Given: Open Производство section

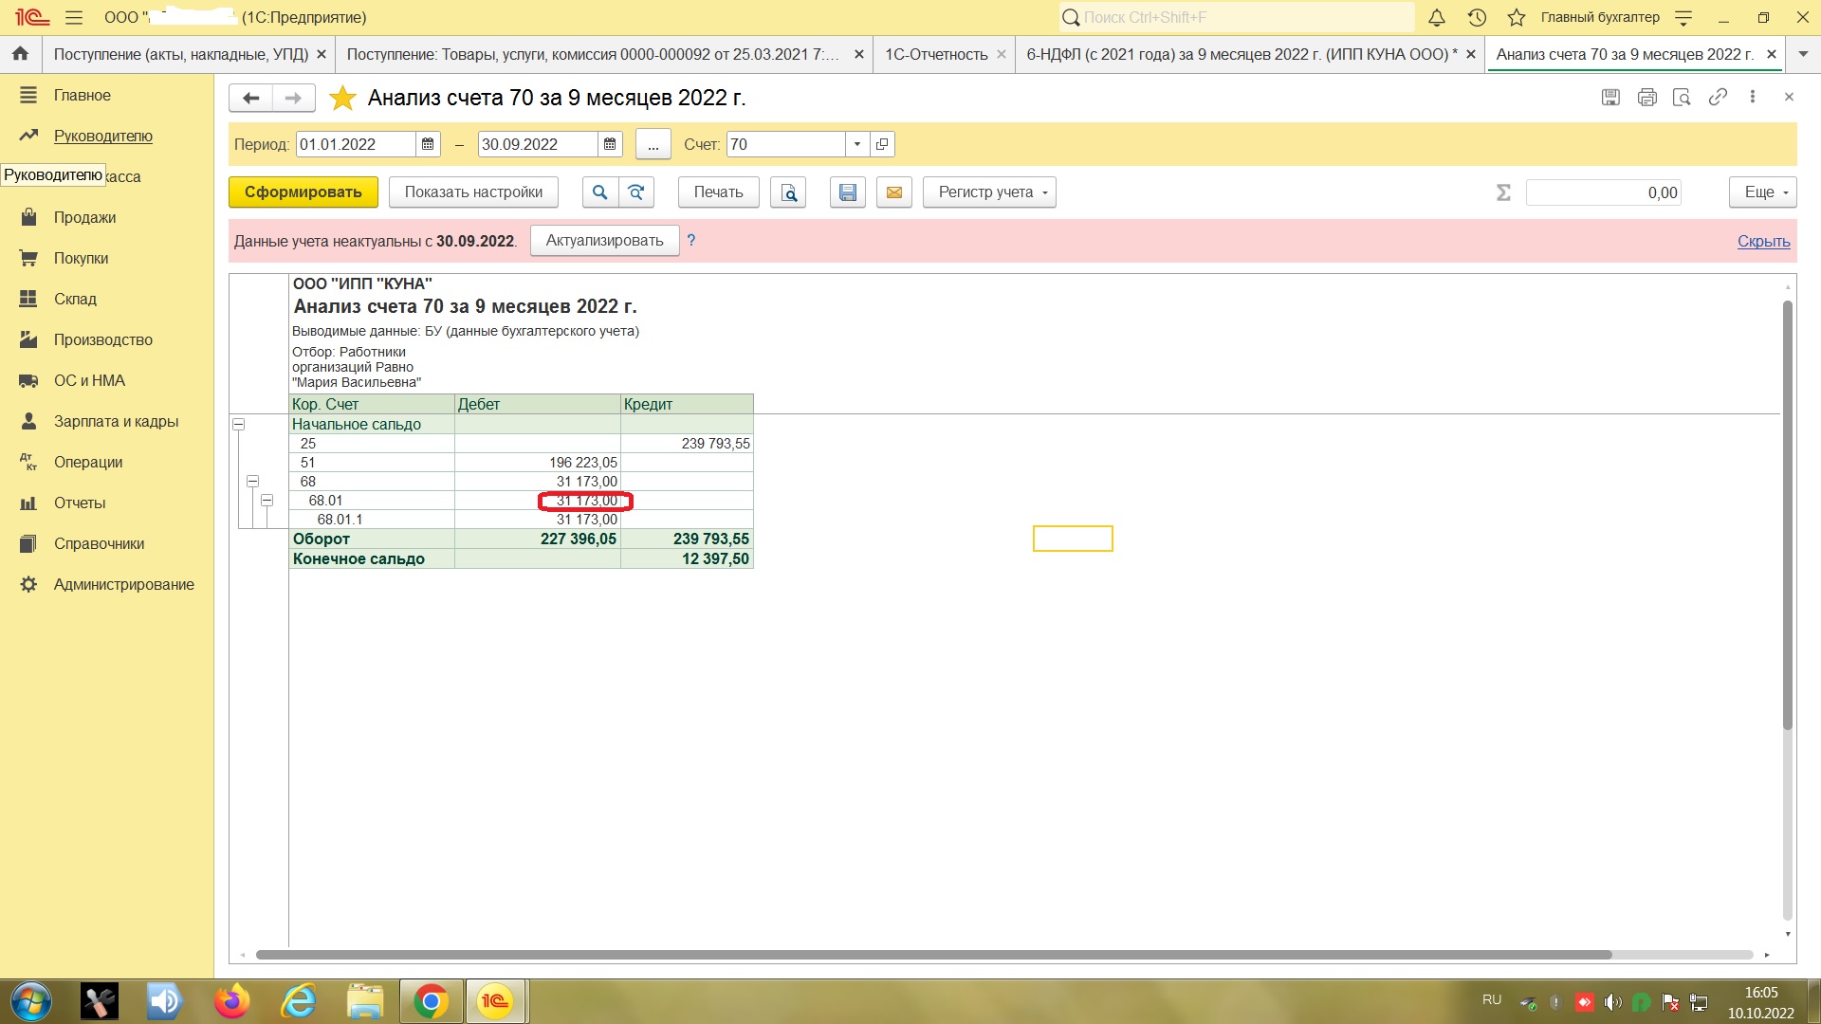Looking at the screenshot, I should [103, 340].
